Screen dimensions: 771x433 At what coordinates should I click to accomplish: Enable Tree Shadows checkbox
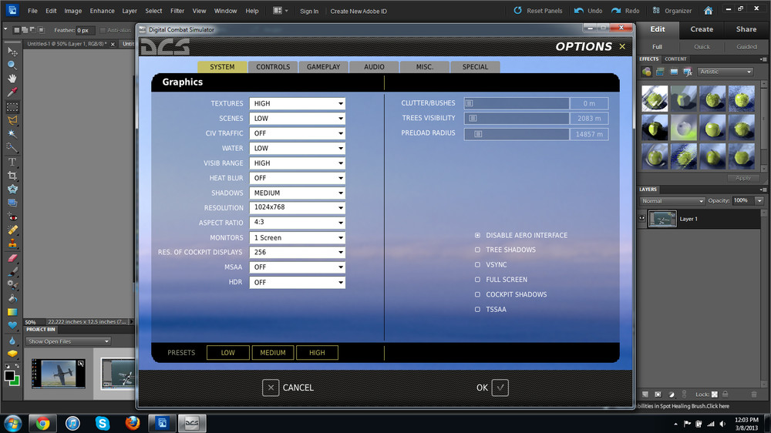(x=477, y=250)
